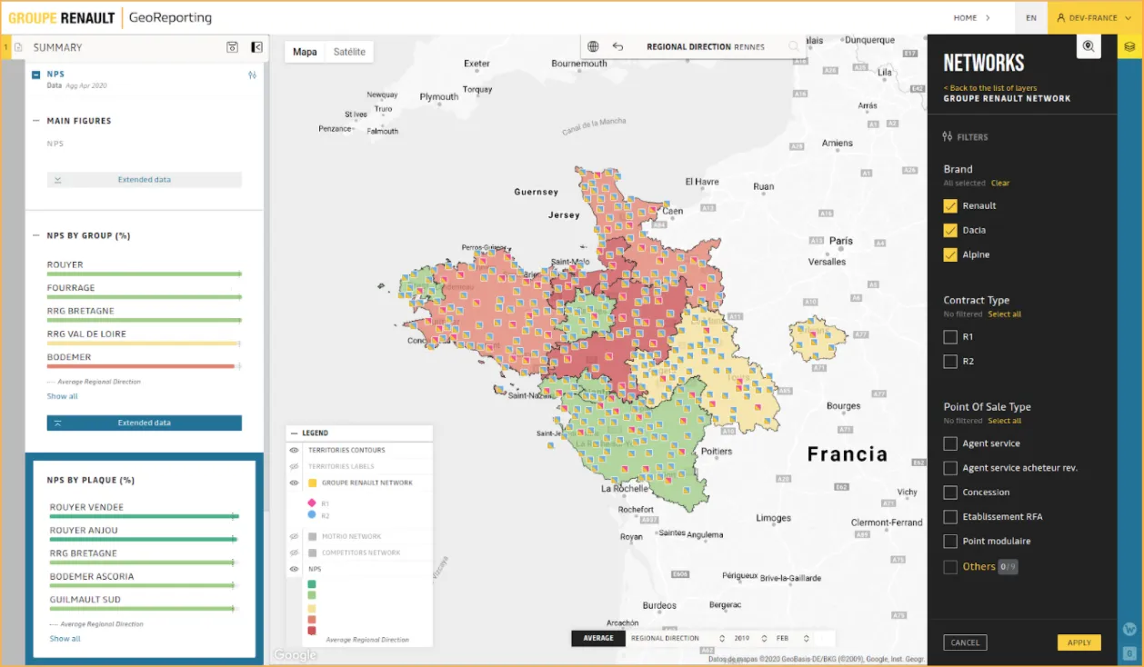Viewport: 1144px width, 667px height.
Task: Click Back to the list of layers
Action: pyautogui.click(x=989, y=88)
